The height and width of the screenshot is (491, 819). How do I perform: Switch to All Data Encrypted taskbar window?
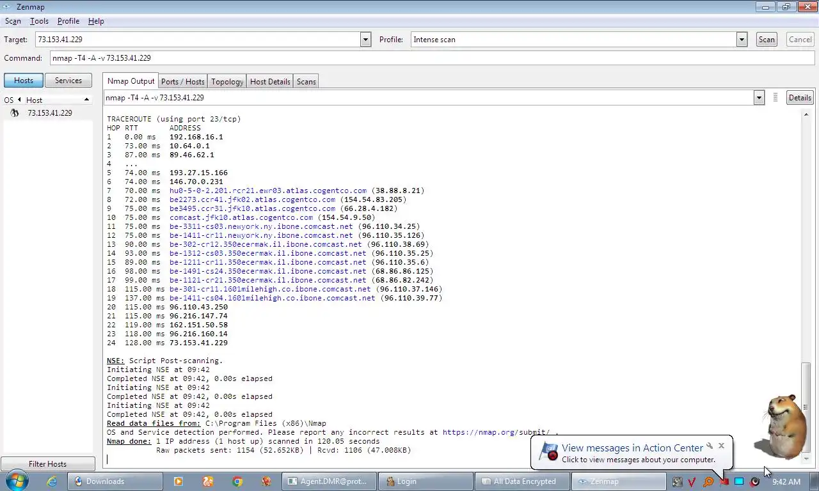522,481
